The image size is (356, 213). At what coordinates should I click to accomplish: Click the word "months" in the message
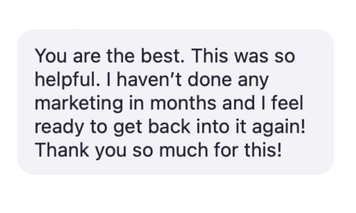(183, 103)
